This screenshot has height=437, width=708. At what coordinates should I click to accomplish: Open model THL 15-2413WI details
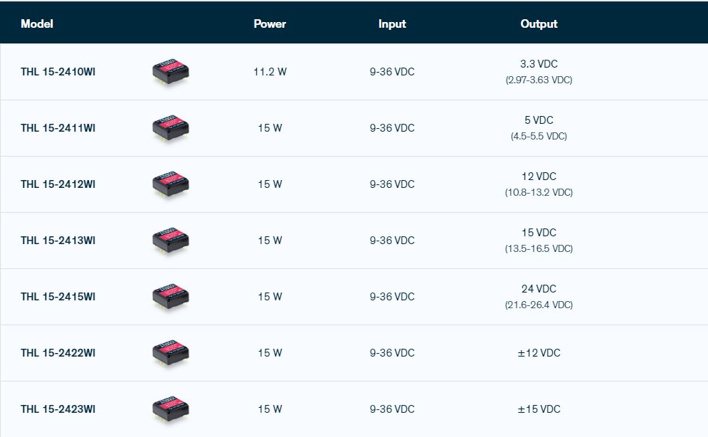coord(58,241)
